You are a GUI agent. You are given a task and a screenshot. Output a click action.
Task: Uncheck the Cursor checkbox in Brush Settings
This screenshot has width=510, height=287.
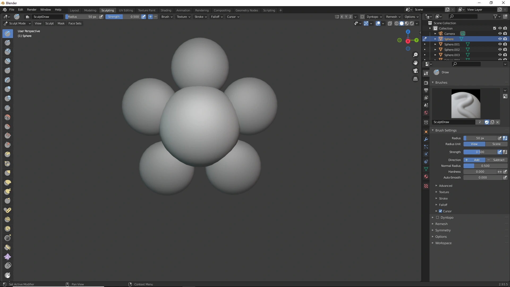[440, 211]
